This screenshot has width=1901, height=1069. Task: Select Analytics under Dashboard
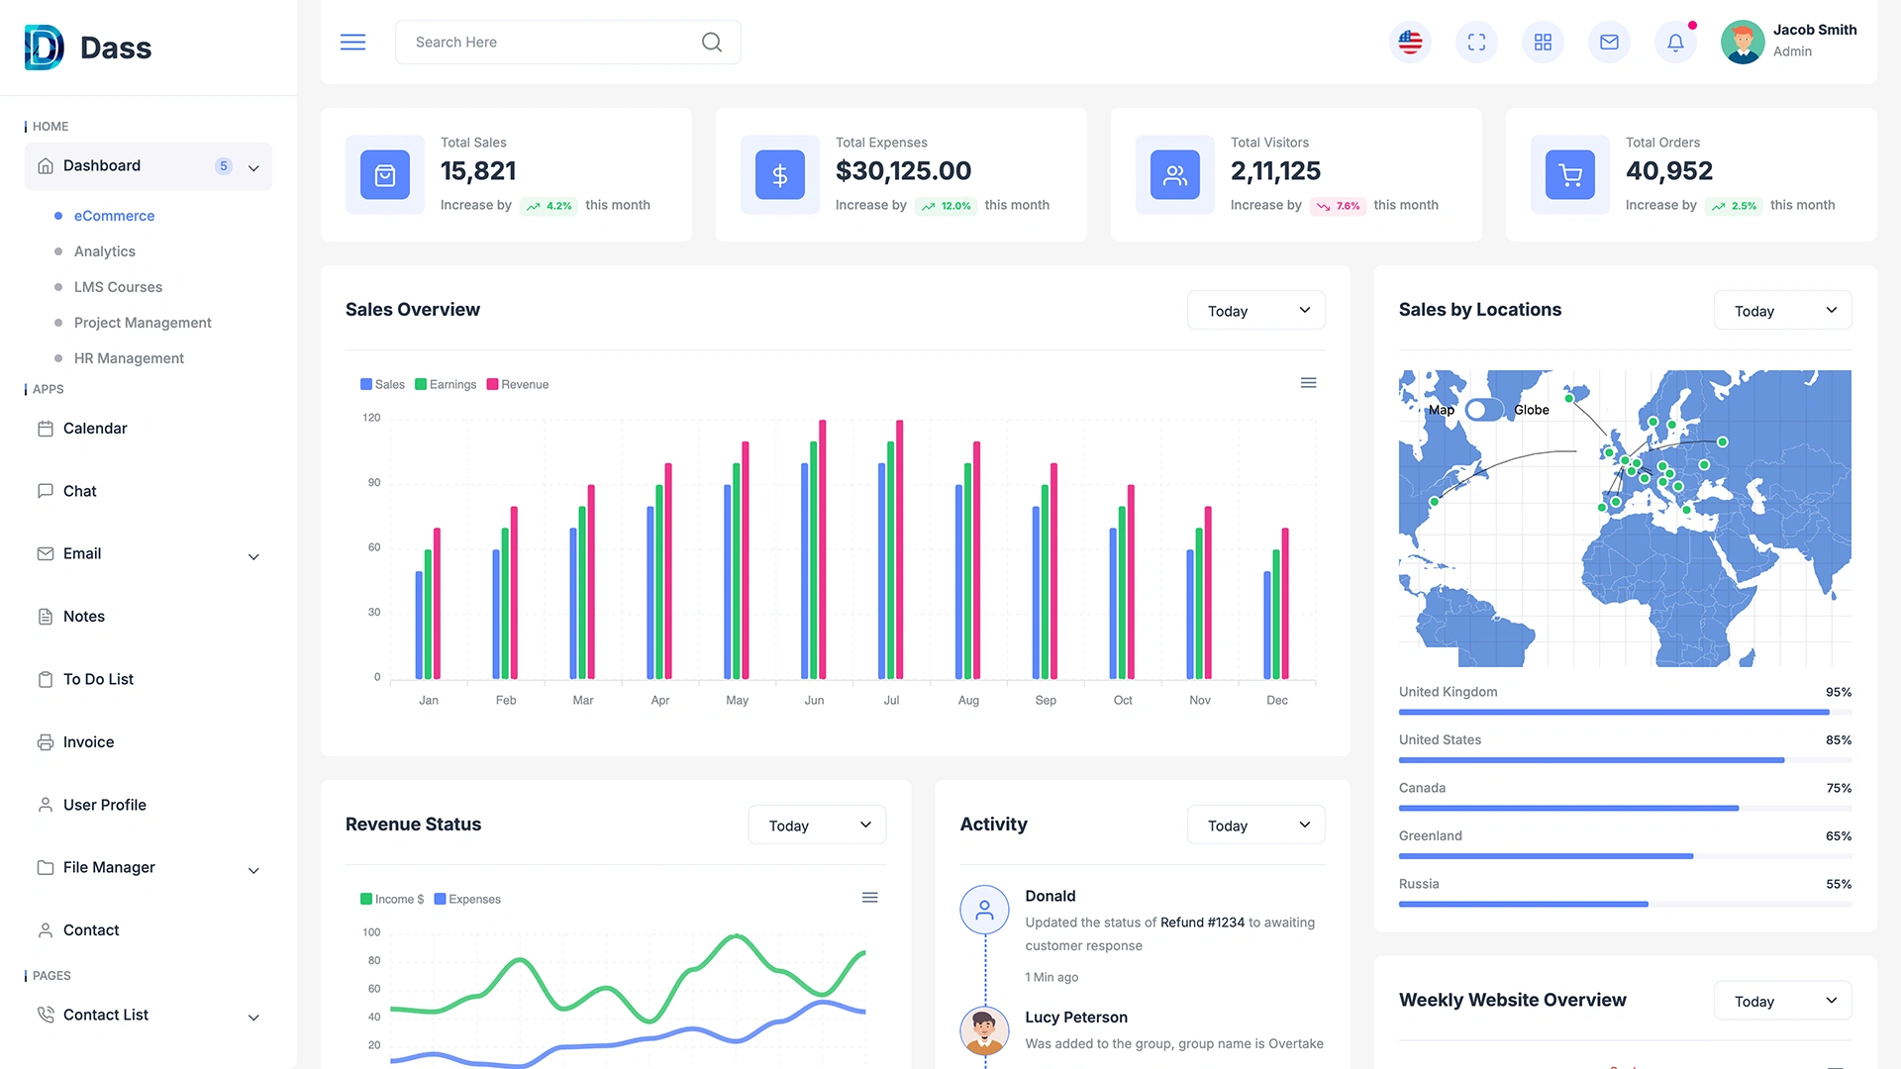pyautogui.click(x=105, y=251)
